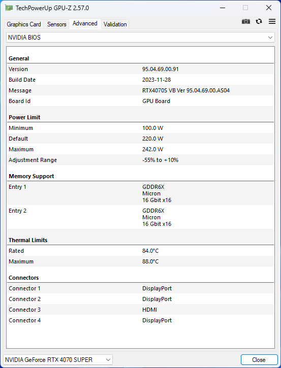Click the Build Date 2023-11-28 value
281x368 pixels.
click(x=157, y=80)
